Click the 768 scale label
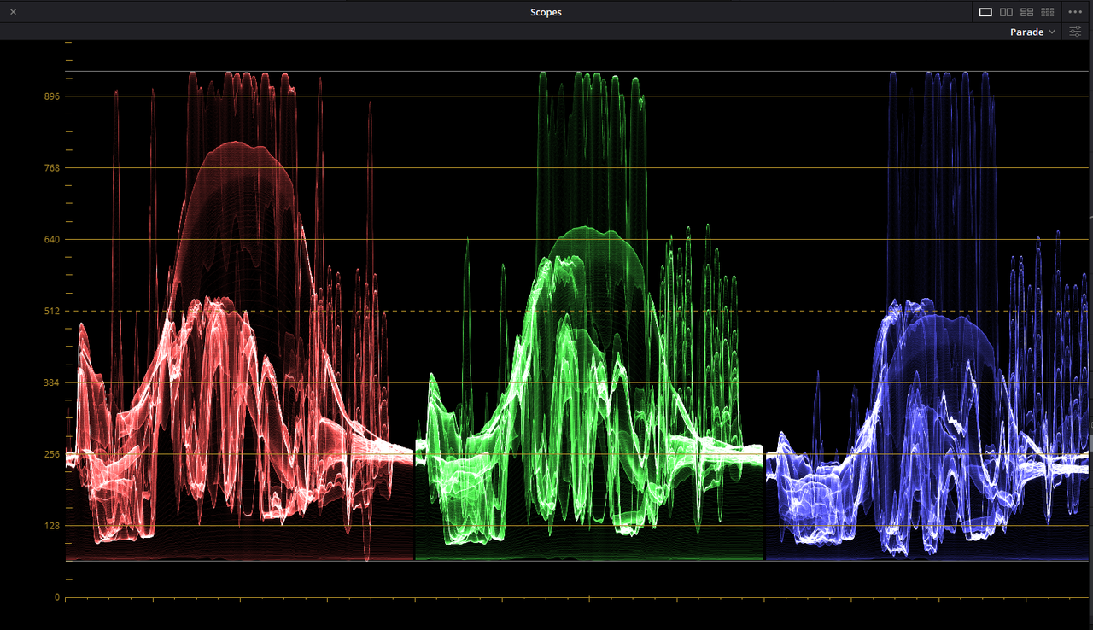 tap(51, 168)
